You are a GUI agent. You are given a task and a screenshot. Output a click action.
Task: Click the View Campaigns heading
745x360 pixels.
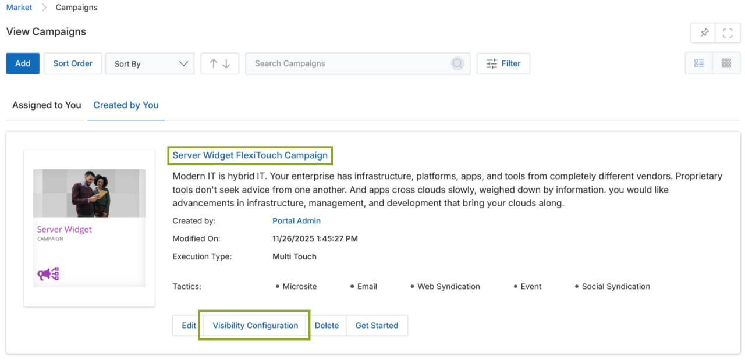46,32
